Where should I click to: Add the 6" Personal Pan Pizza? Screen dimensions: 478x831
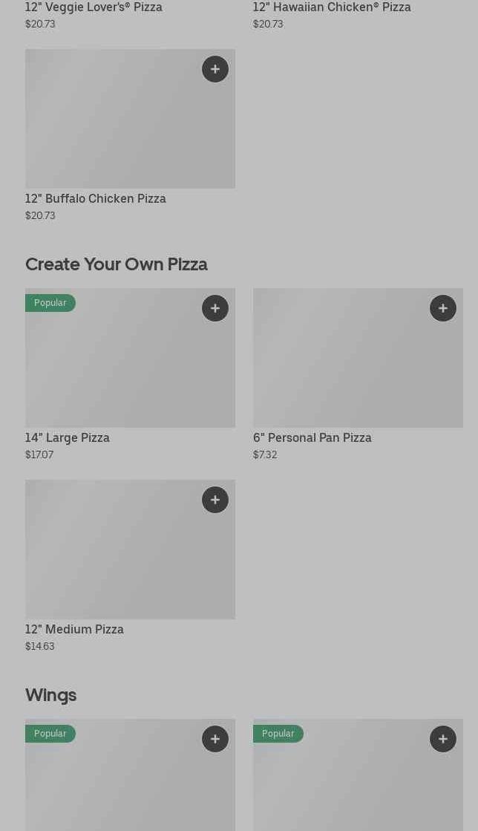tap(443, 308)
